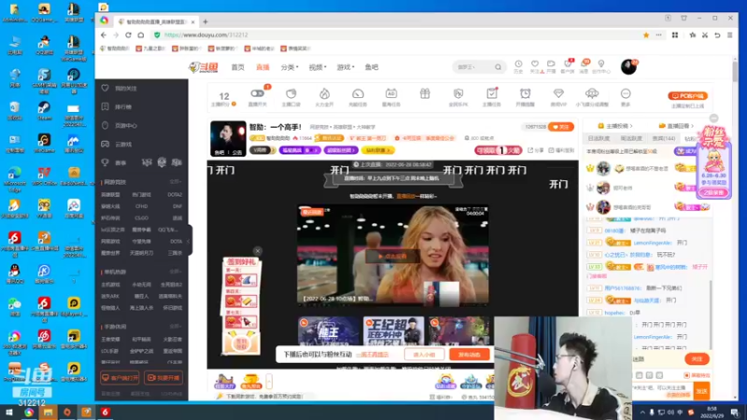Click the orange 关注 follow button

[x=561, y=127]
